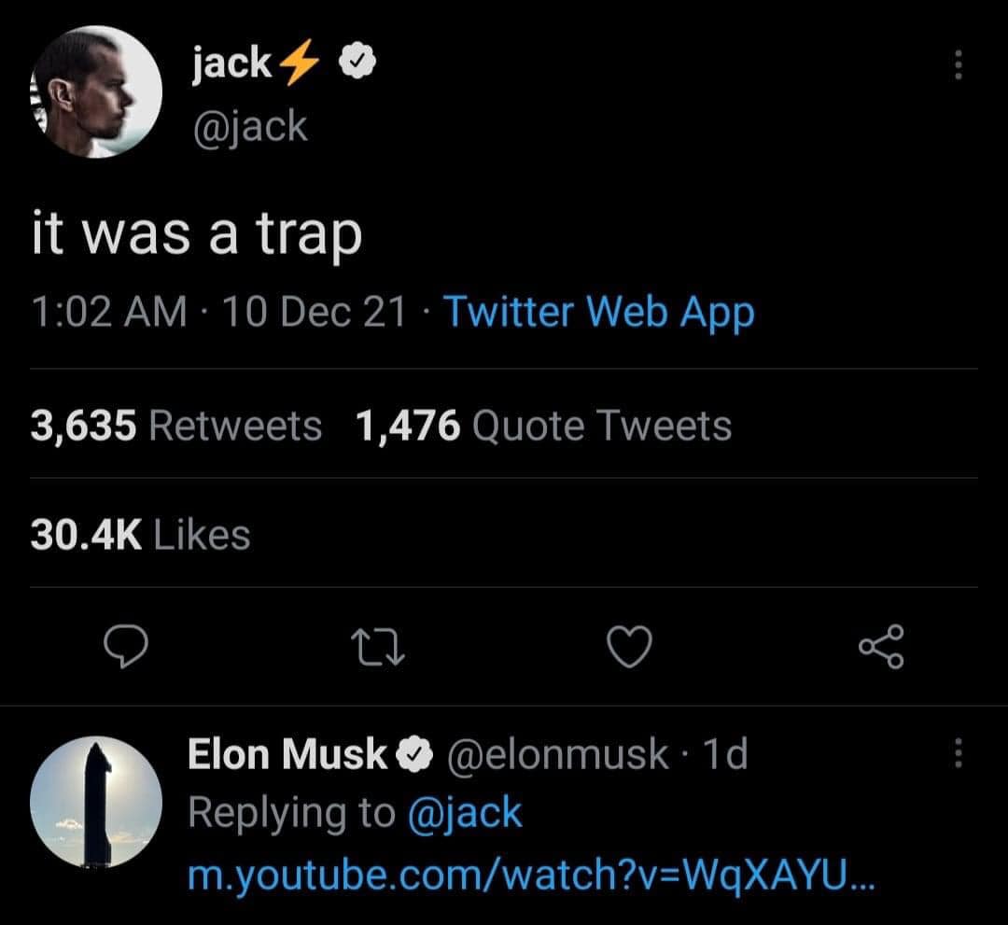Open the m.youtube.com video link
Screen dimensions: 1008x925
tap(530, 875)
